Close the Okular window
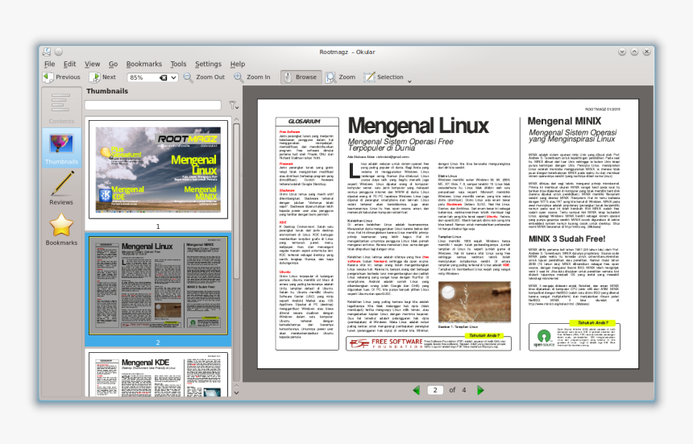 pos(646,52)
